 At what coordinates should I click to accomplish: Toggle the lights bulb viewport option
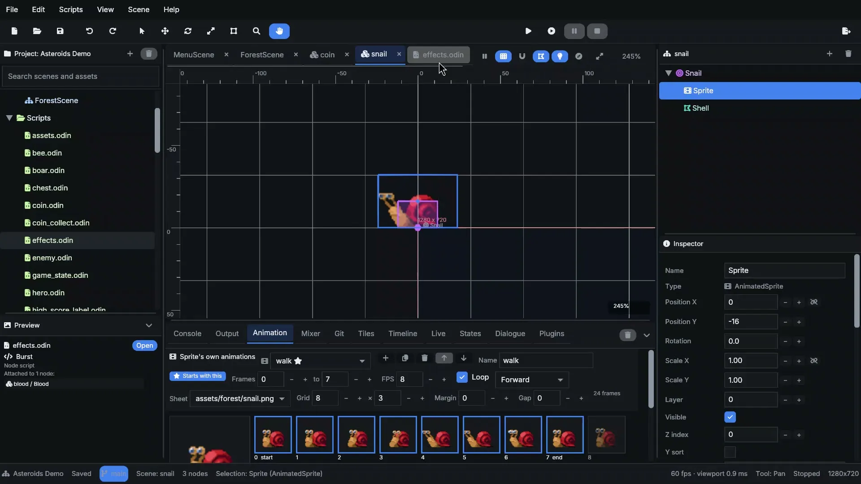(x=560, y=56)
